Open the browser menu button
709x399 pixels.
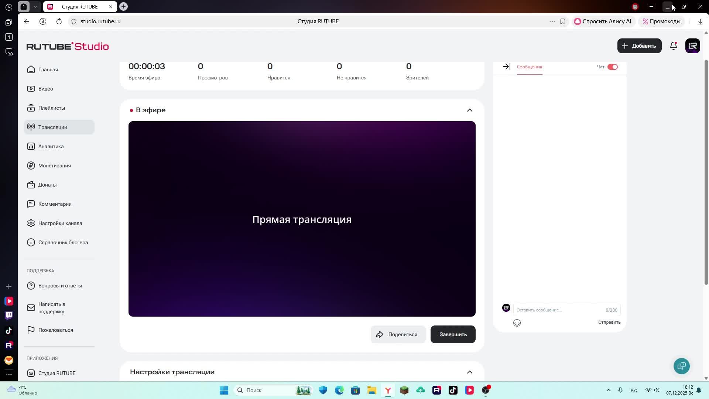click(x=651, y=6)
